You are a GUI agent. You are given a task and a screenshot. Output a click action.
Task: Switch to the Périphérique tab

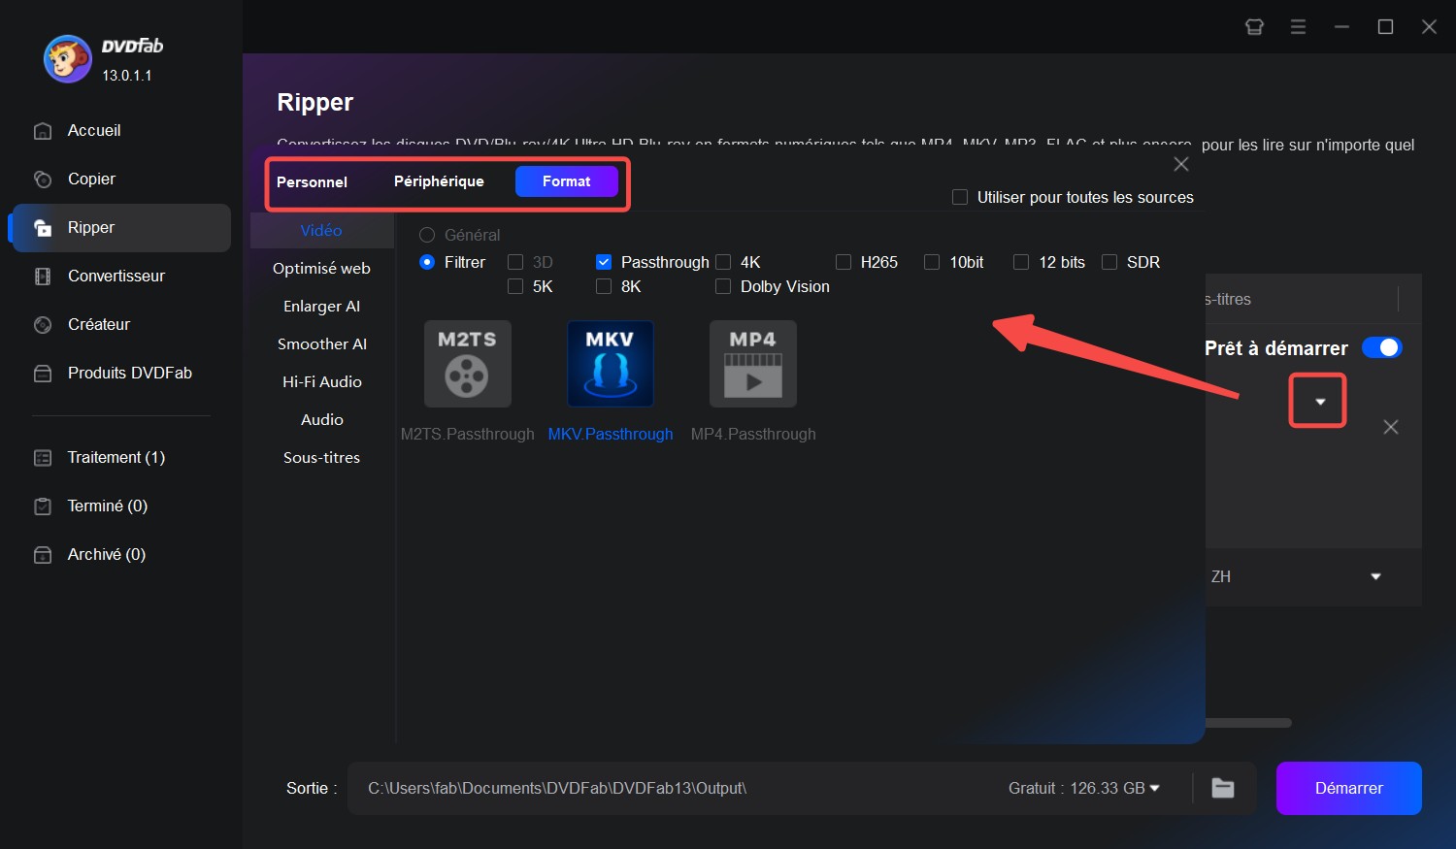(x=439, y=181)
